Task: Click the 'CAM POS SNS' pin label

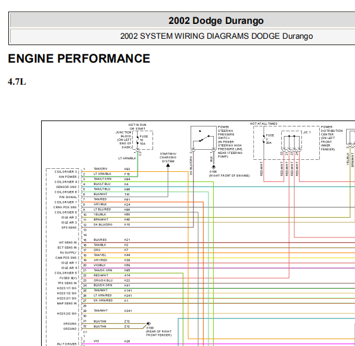Action: pos(66,258)
